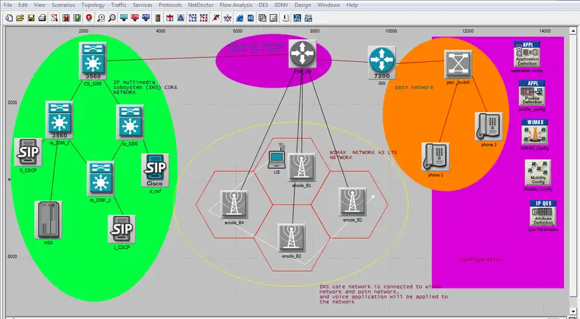This screenshot has height=319, width=580.
Task: Select the enode_B2 tower node
Action: click(353, 202)
